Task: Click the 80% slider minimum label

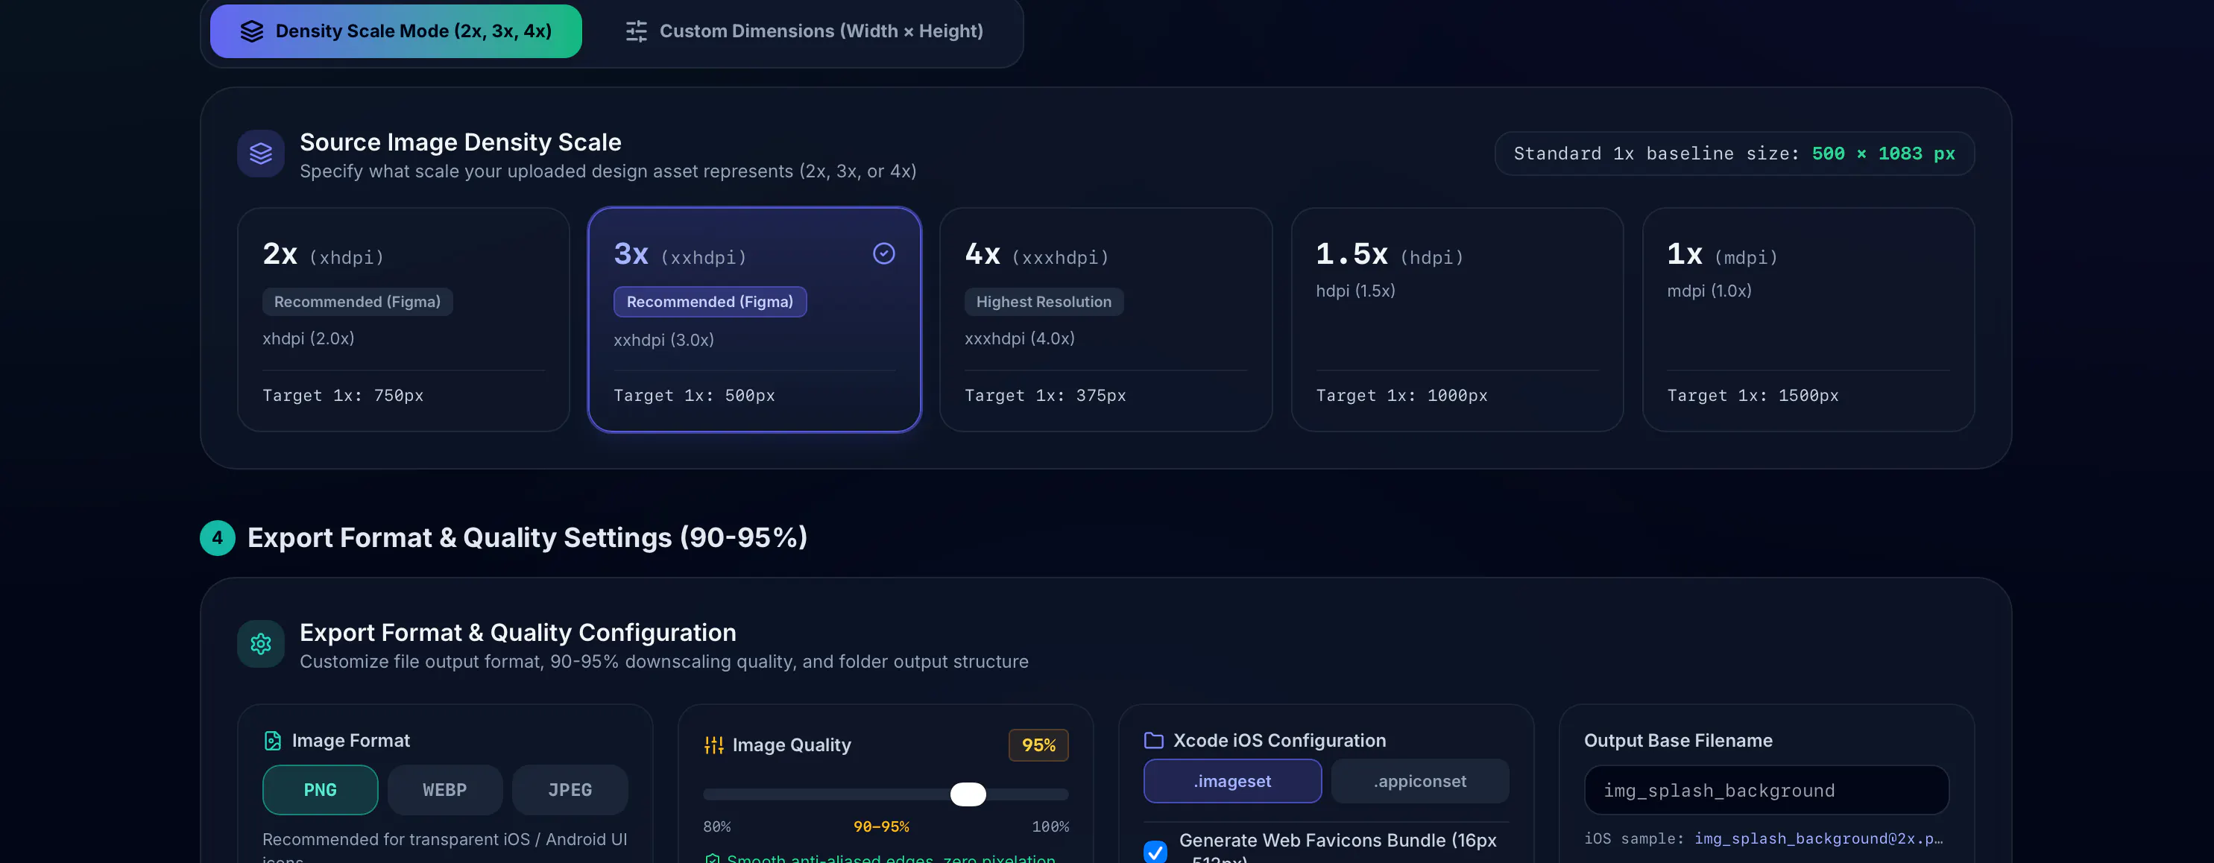Action: (x=717, y=827)
